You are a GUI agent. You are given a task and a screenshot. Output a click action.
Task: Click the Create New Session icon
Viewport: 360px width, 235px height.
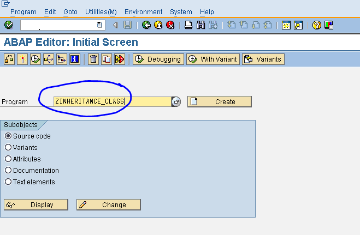point(286,25)
